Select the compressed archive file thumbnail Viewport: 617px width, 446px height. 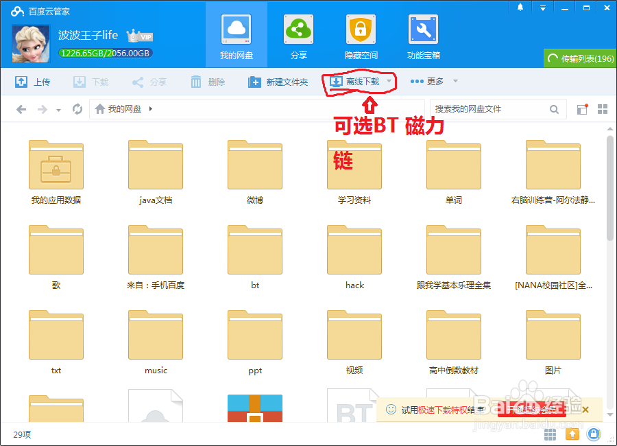(255, 408)
